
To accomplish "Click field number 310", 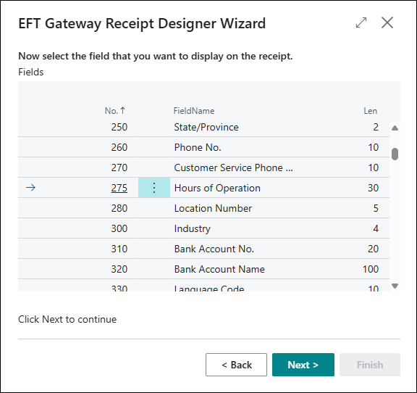I will [119, 249].
